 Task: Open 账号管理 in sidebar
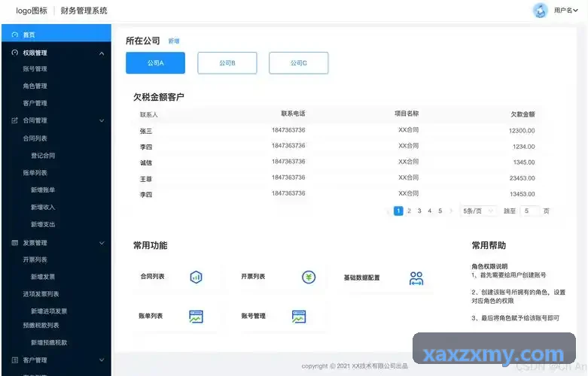[x=35, y=68]
